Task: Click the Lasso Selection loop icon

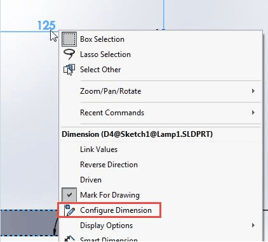Action: point(69,54)
